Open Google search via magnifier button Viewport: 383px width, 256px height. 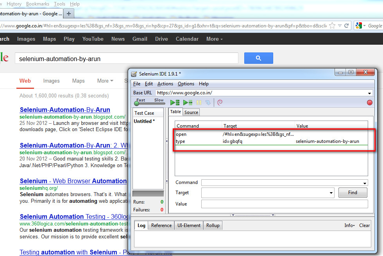click(x=258, y=58)
